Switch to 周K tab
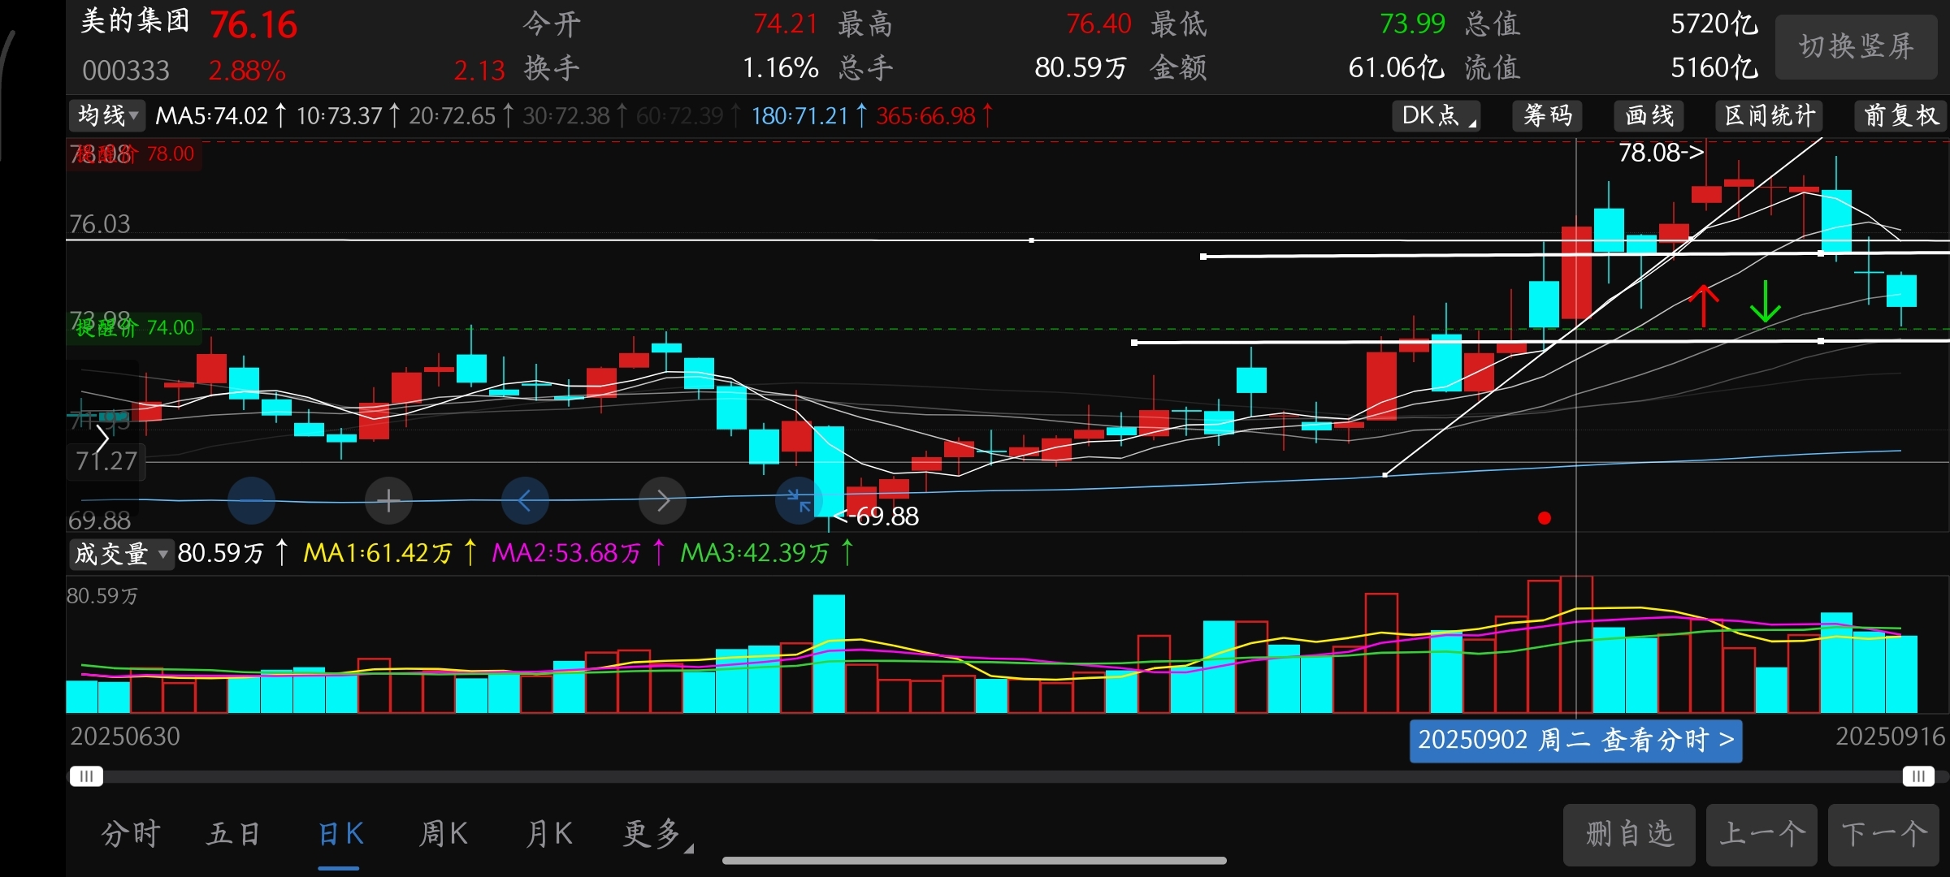Image resolution: width=1950 pixels, height=877 pixels. pos(443,834)
